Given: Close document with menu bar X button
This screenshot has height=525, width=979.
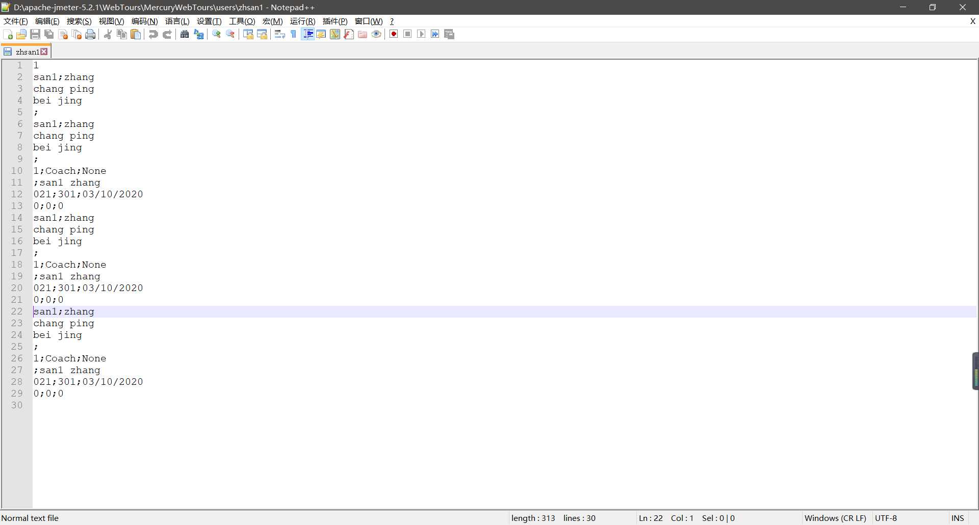Looking at the screenshot, I should tap(972, 21).
